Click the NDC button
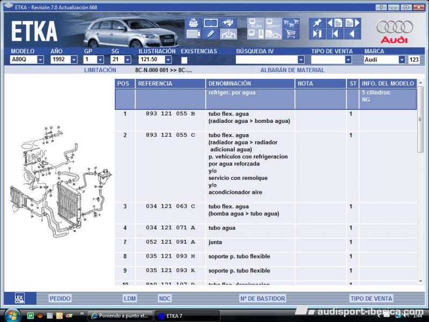The image size is (429, 322). pos(165,298)
